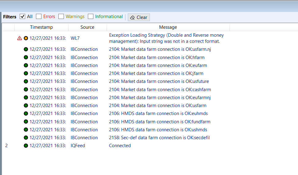The height and width of the screenshot is (175, 298).
Task: Click the orange status dot for WL7
Action: [x=26, y=38]
